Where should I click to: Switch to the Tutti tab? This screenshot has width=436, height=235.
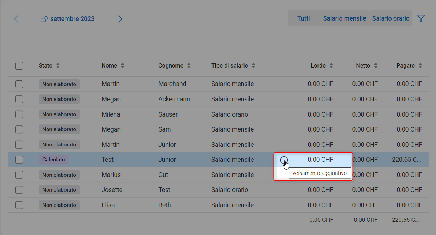click(x=303, y=18)
